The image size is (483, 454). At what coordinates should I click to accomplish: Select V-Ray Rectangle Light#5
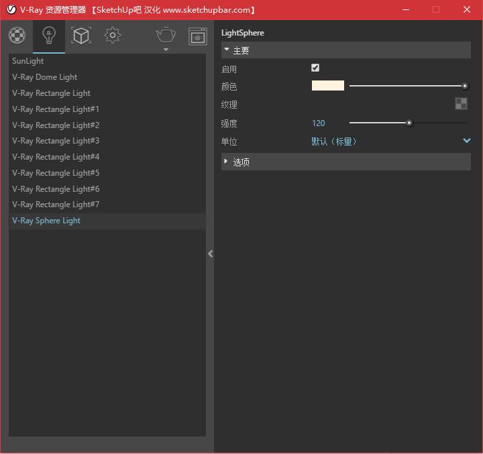click(x=107, y=173)
